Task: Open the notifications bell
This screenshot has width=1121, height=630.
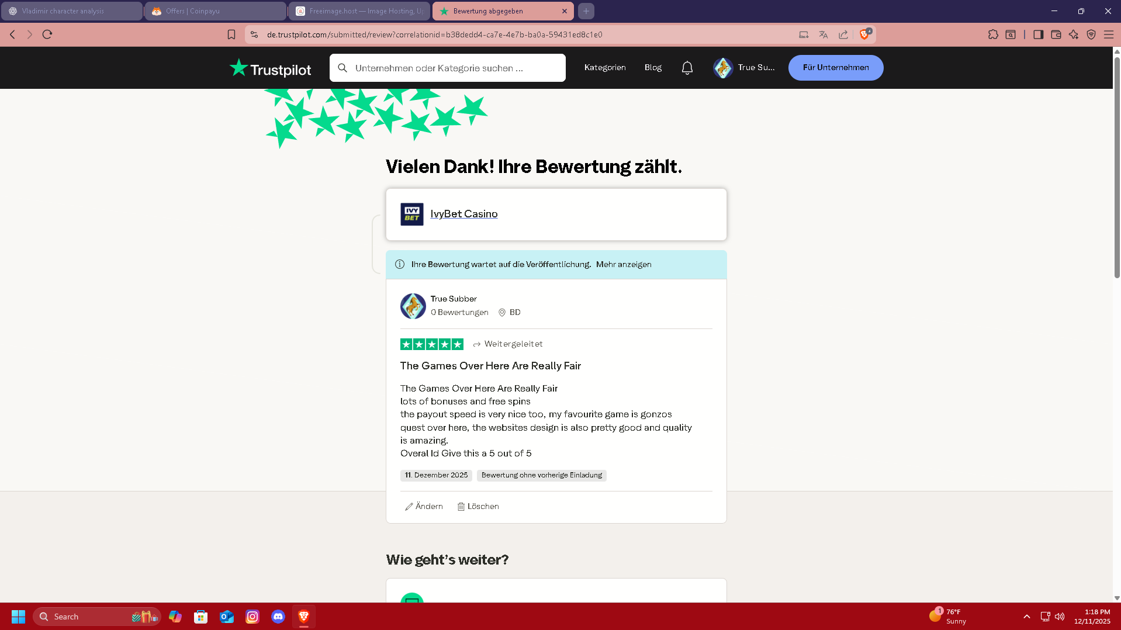Action: click(687, 68)
